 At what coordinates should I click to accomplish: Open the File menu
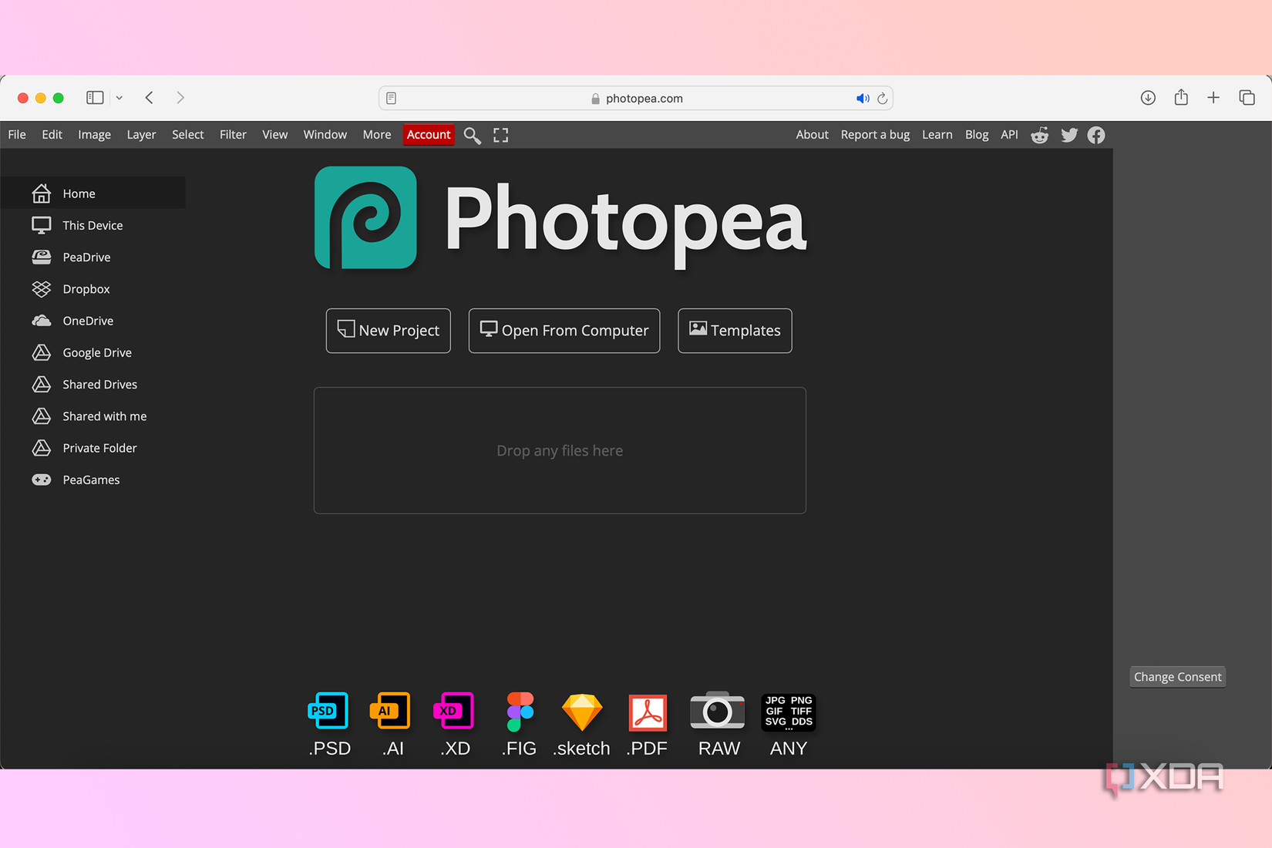point(17,134)
